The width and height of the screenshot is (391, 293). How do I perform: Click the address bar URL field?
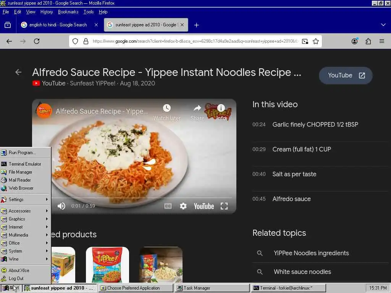[195, 41]
